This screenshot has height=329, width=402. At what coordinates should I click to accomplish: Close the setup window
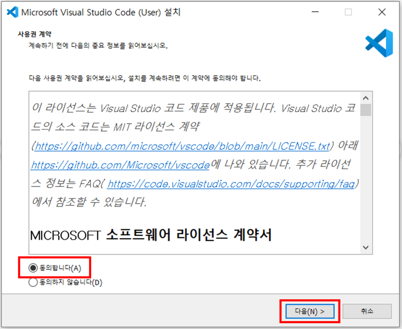(x=382, y=12)
